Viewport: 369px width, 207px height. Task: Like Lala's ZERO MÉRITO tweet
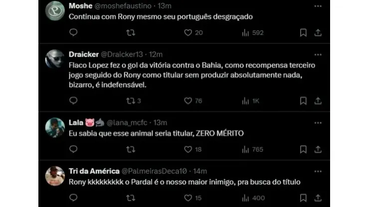coord(188,149)
